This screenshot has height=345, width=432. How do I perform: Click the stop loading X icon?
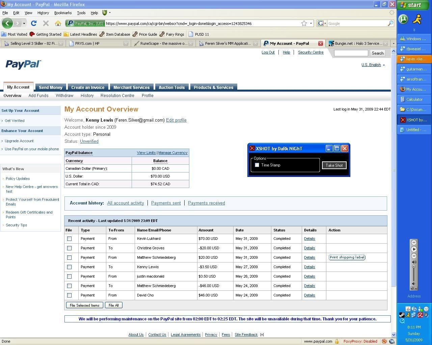[x=46, y=23]
